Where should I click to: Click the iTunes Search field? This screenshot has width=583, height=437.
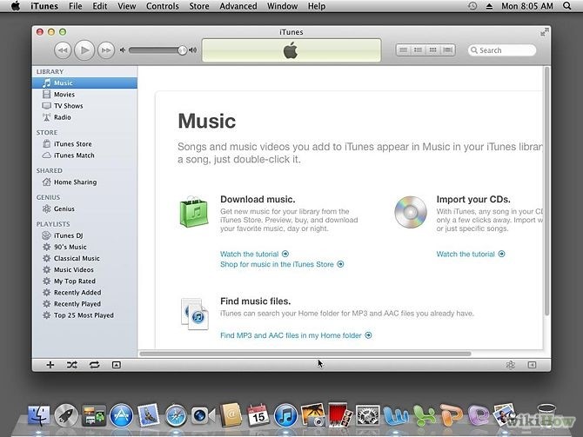click(x=502, y=50)
